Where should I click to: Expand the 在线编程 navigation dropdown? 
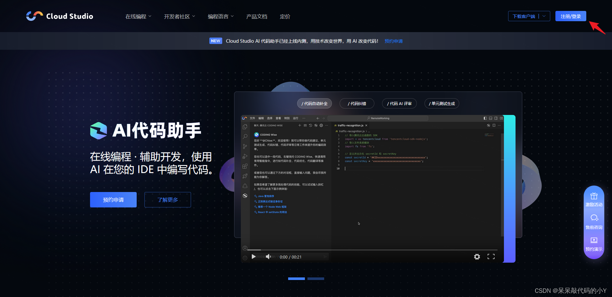(x=138, y=16)
